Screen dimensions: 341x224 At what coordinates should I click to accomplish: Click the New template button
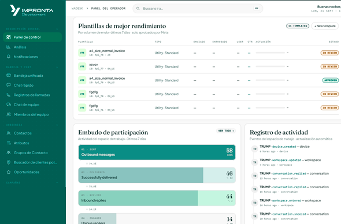325,26
